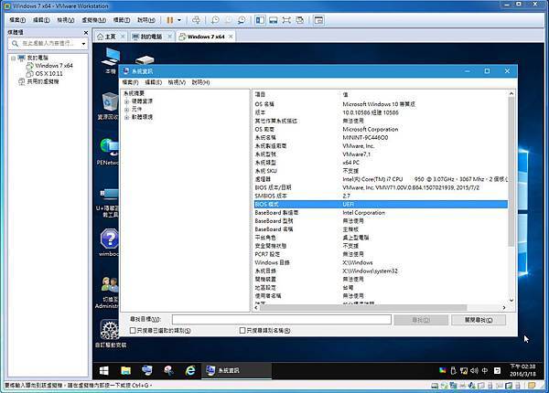
Task: Click the Recycle Bin desktop icon
Action: tap(109, 106)
